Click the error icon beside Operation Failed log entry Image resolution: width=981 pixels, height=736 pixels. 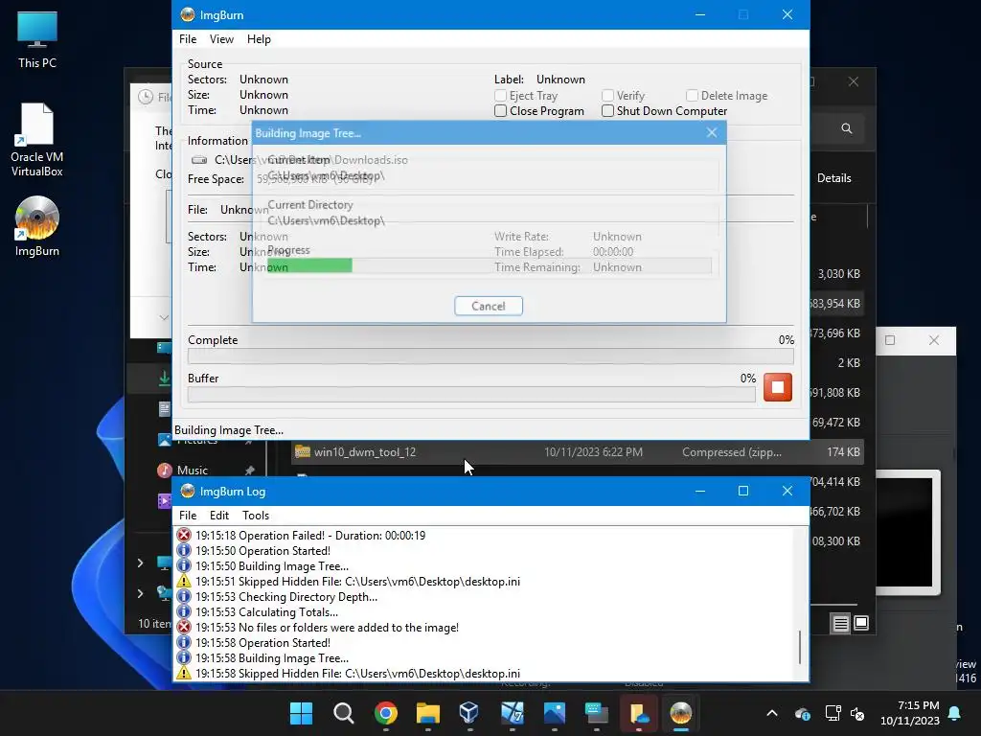[x=183, y=535]
